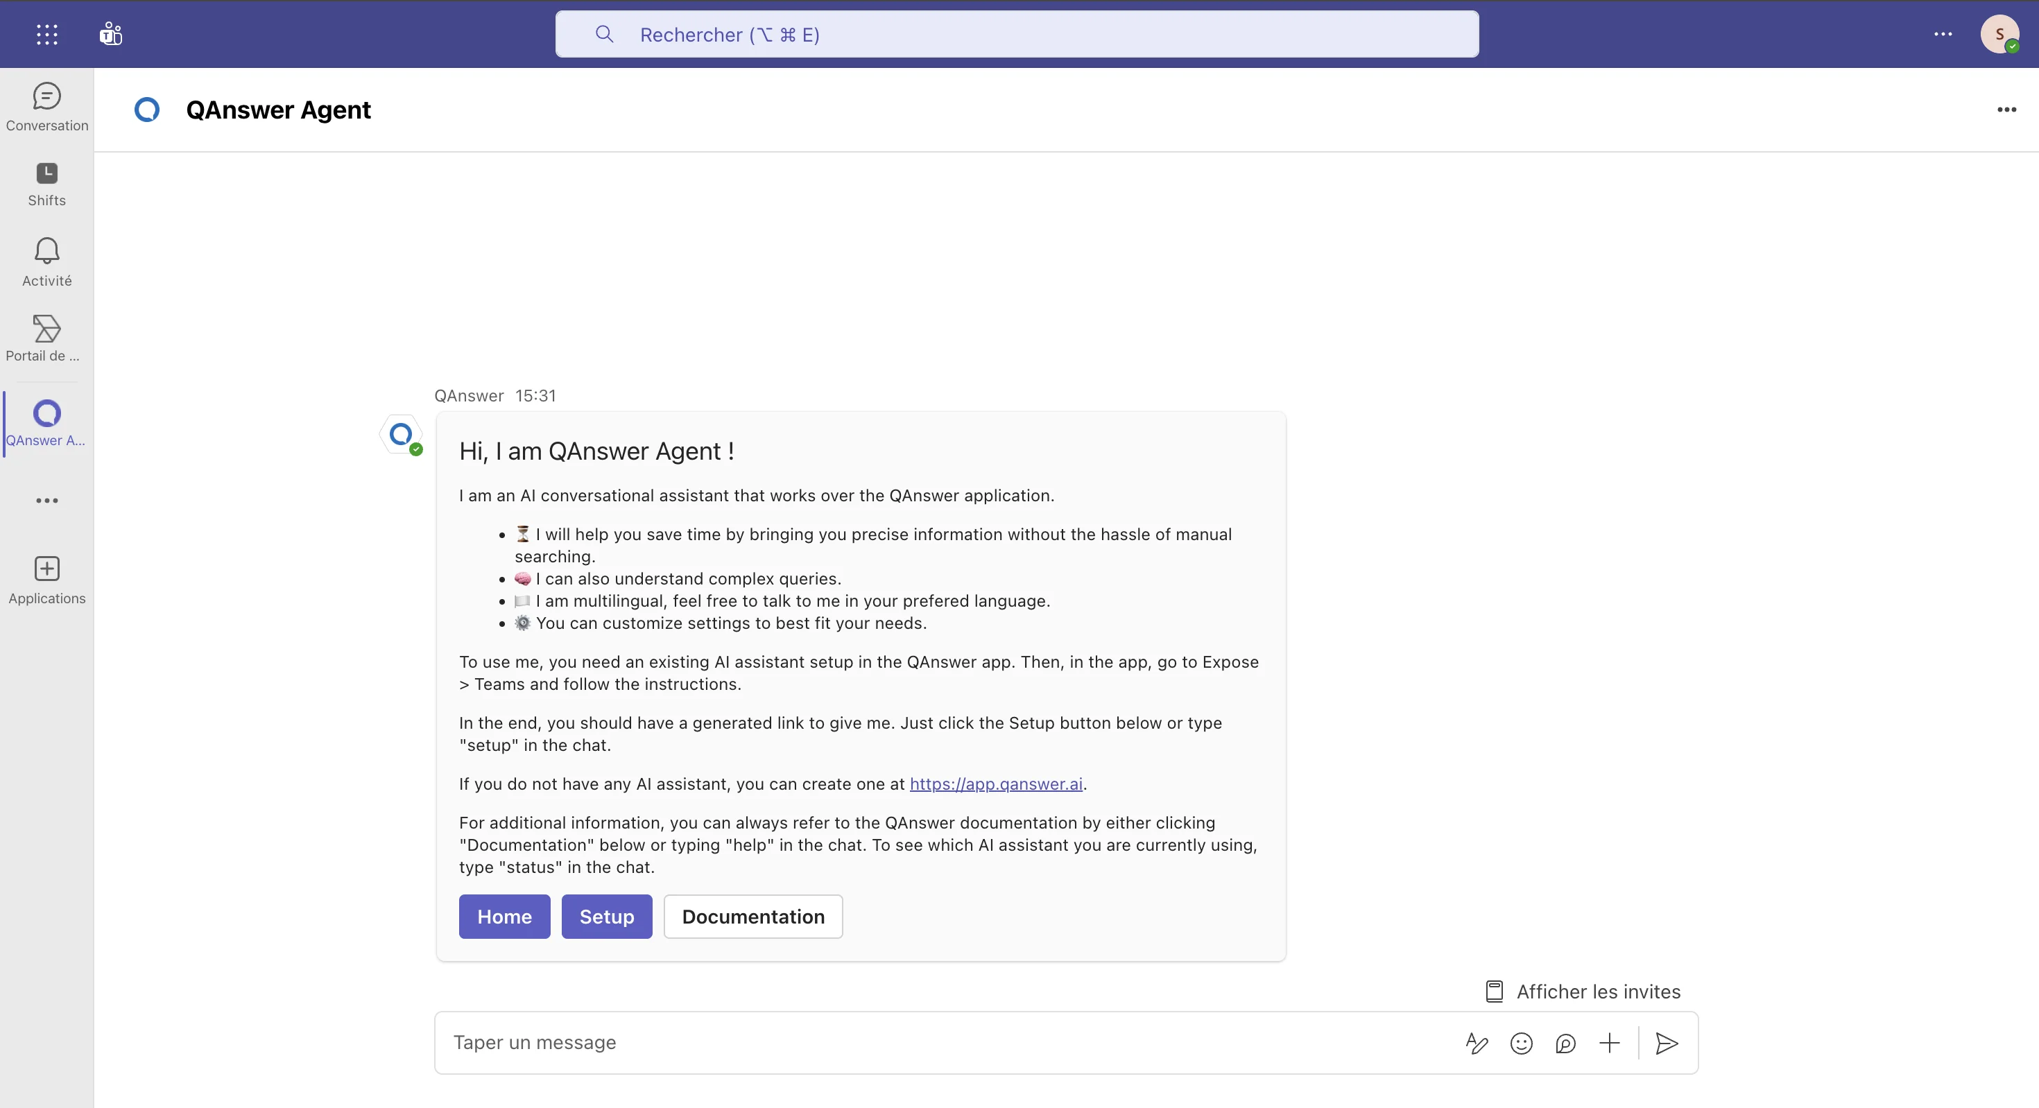This screenshot has height=1108, width=2039.
Task: Select QAnswer Agent in the sidebar
Action: coord(46,424)
